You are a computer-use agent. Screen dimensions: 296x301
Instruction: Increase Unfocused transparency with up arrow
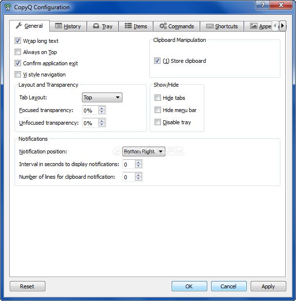[x=102, y=121]
